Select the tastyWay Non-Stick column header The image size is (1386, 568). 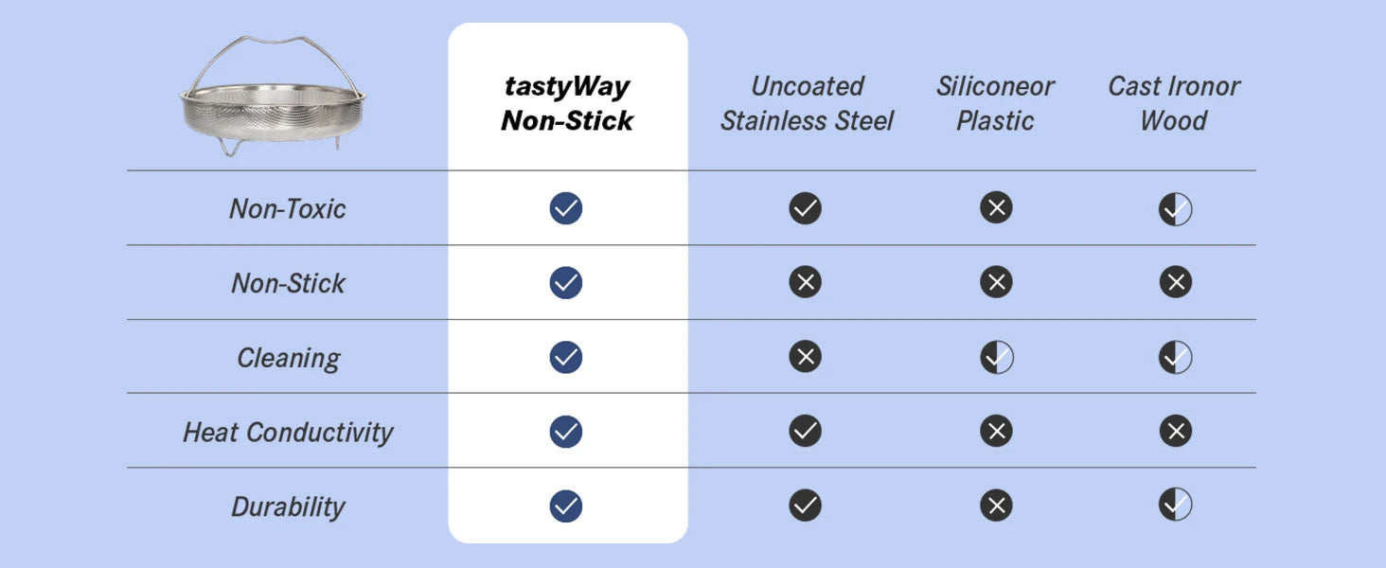coord(567,103)
